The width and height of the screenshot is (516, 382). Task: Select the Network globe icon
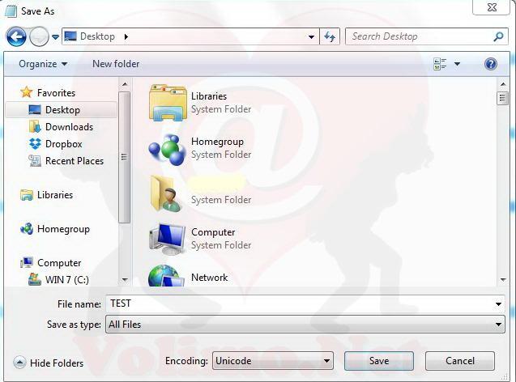point(166,278)
